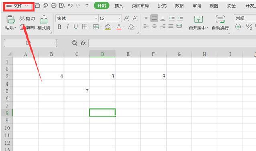Screen dimensions: 256x151
Task: Click cell containing 7
Action: point(77,91)
